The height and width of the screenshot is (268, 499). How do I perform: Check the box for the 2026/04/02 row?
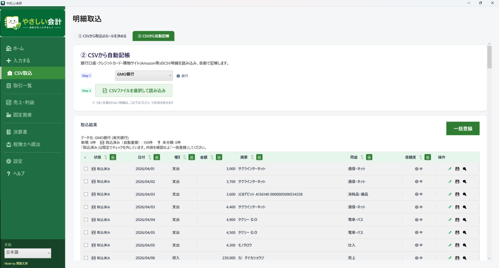click(86, 182)
